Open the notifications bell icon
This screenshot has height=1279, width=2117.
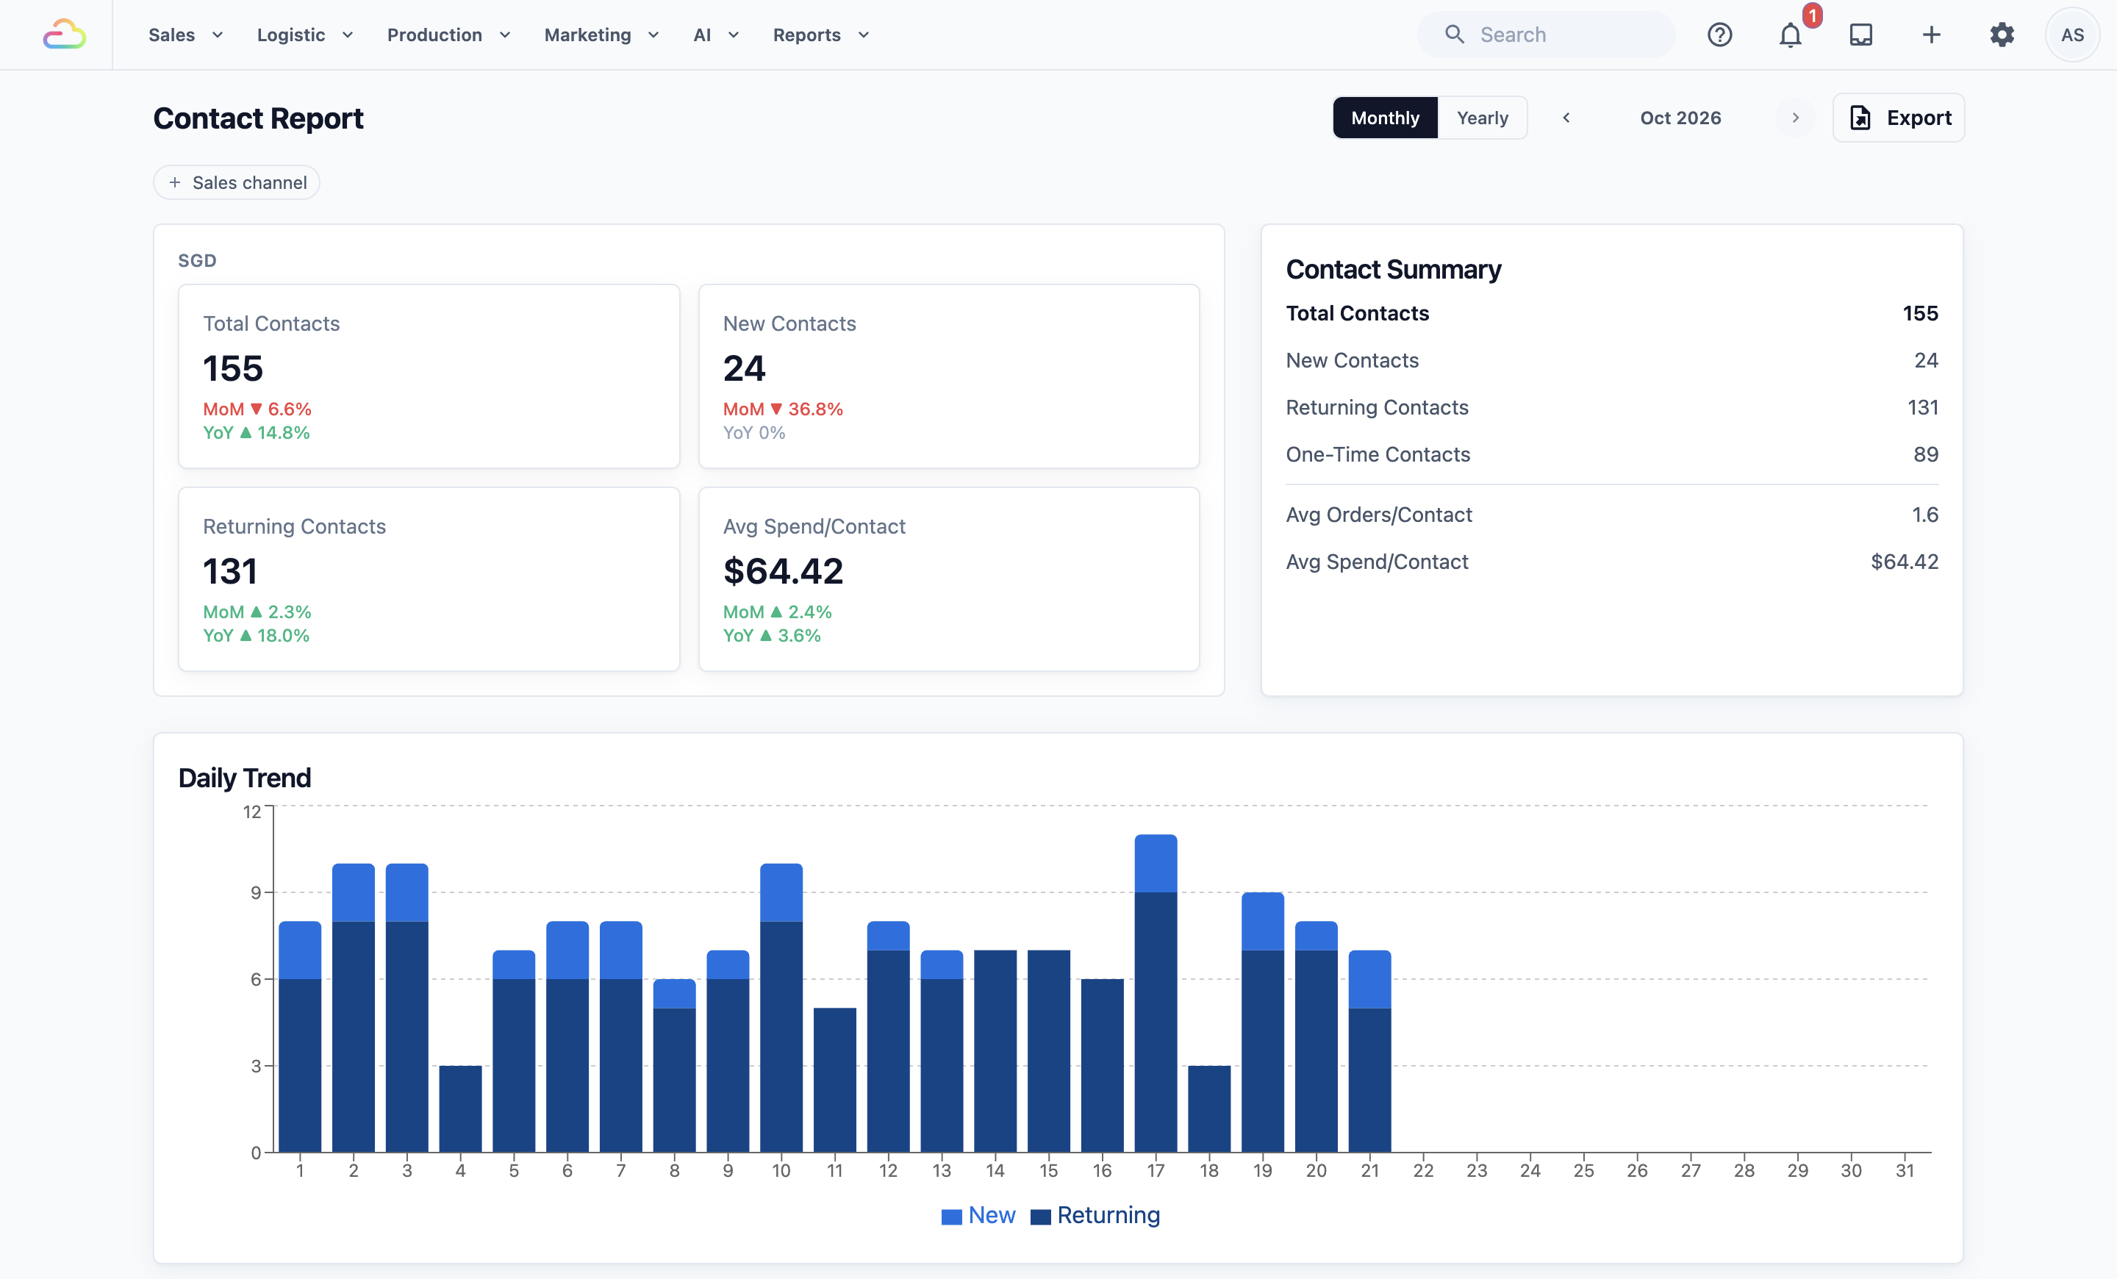point(1791,35)
